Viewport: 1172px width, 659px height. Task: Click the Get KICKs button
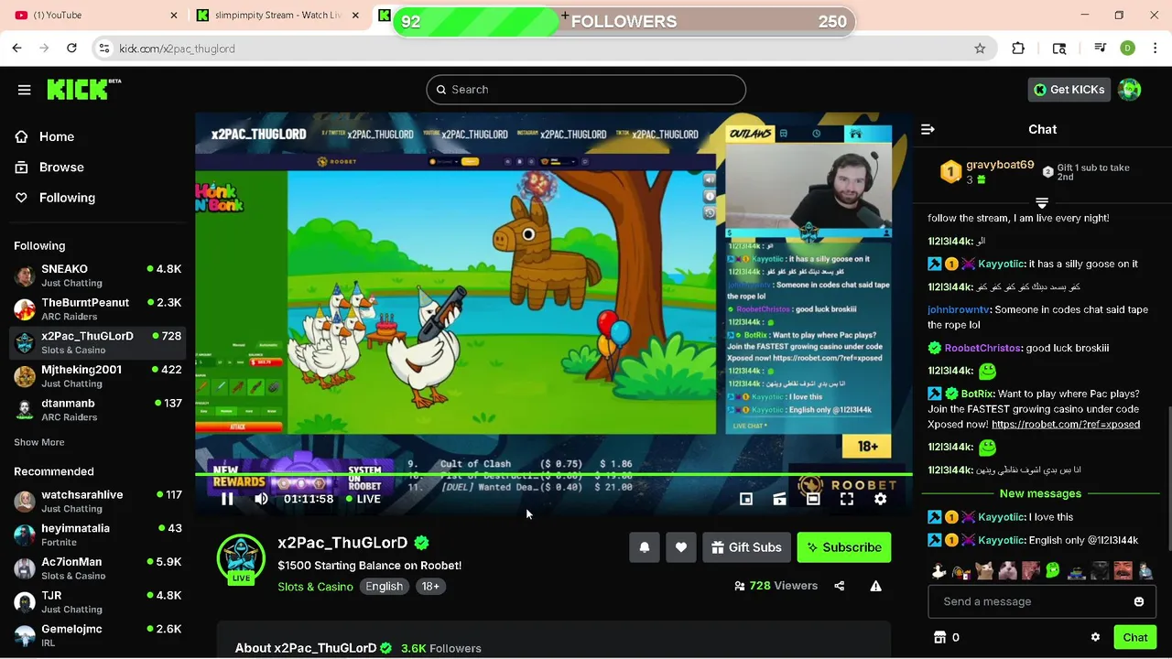point(1069,90)
